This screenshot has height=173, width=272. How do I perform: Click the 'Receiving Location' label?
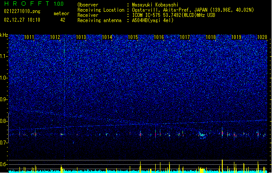click(101, 10)
